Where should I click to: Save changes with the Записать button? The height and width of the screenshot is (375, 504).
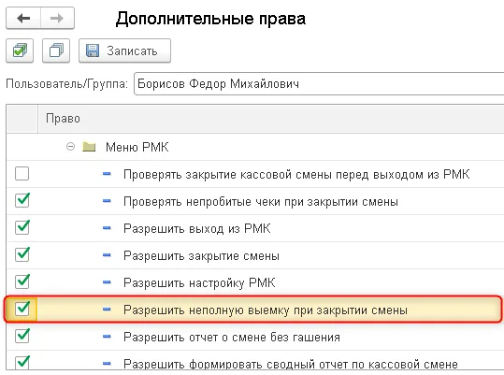click(124, 50)
